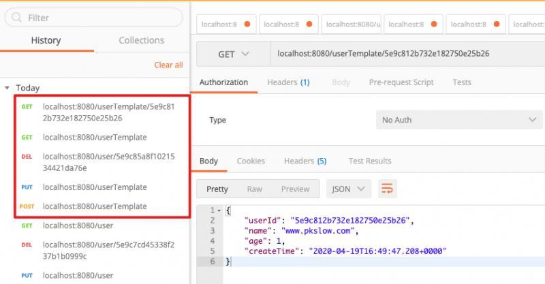545x284 pixels.
Task: Select the response Headers (5) tab
Action: pos(305,161)
